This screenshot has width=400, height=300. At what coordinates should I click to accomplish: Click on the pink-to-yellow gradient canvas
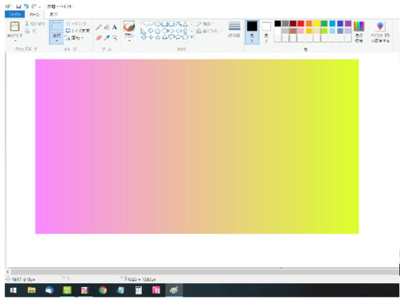(197, 146)
